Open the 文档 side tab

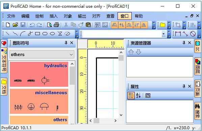point(4,87)
